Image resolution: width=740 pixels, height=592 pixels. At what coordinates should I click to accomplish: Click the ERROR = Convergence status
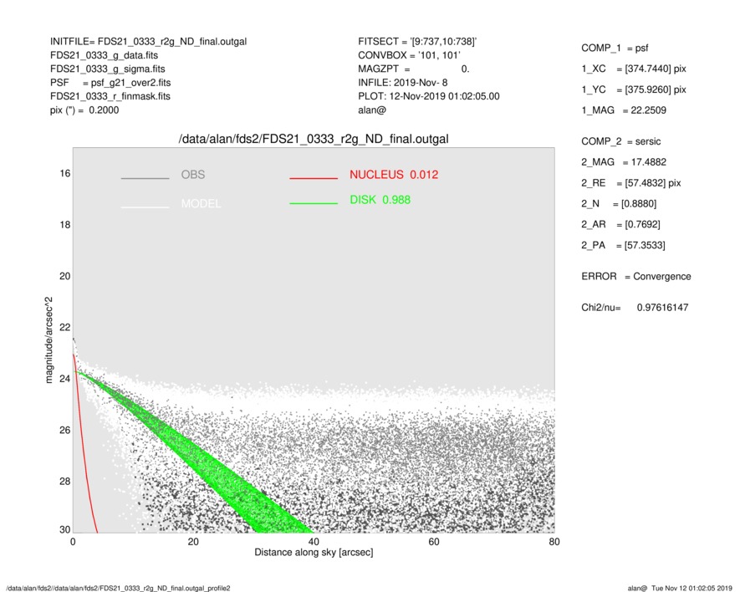tap(636, 277)
